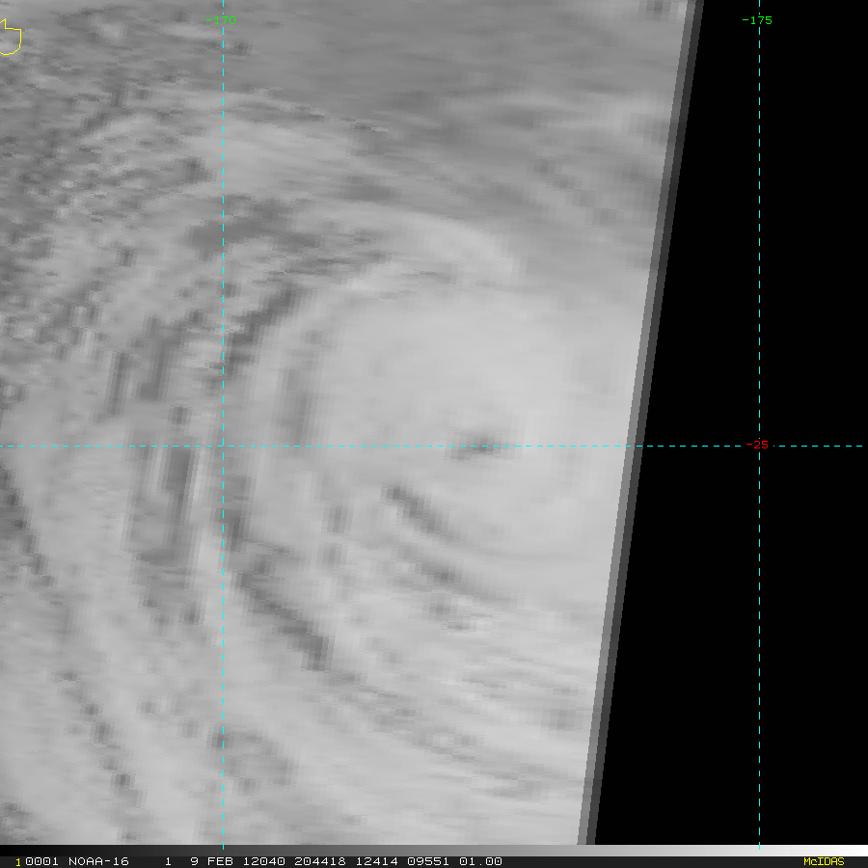Select the -170 longitude label

[x=221, y=20]
